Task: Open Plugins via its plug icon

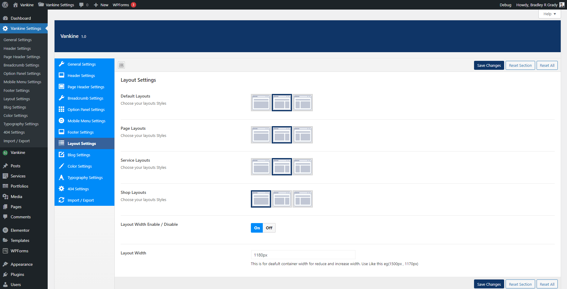Action: (5, 274)
